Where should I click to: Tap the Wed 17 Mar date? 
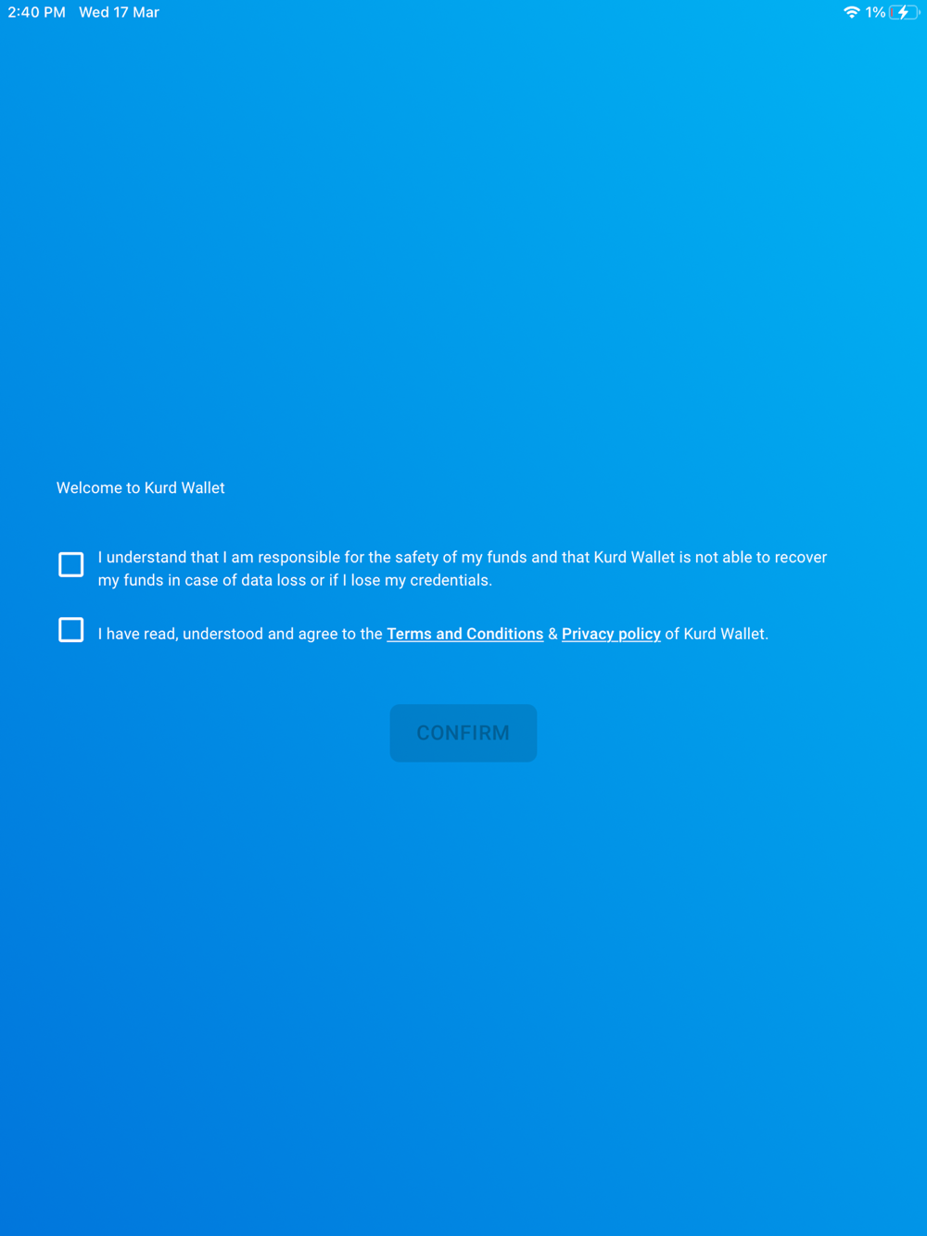point(119,12)
